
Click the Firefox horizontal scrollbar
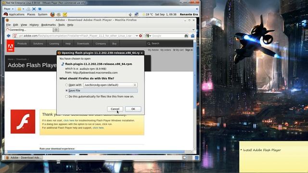coord(96,152)
